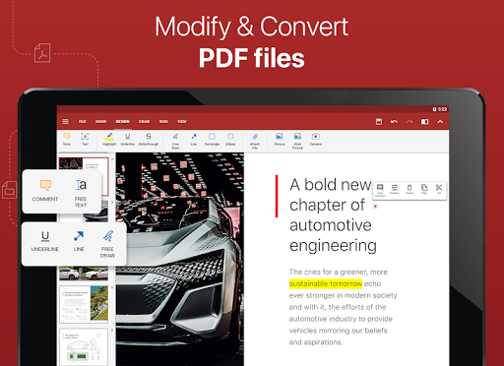Insert a Web Picture
This screenshot has width=504, height=366.
(x=297, y=141)
